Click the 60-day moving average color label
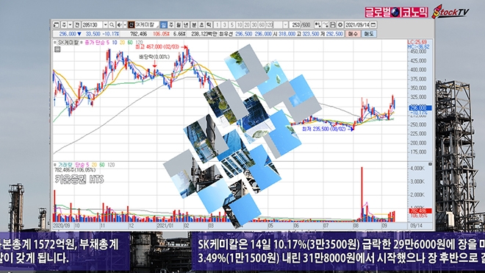This screenshot has width=485, height=273. [x=130, y=43]
